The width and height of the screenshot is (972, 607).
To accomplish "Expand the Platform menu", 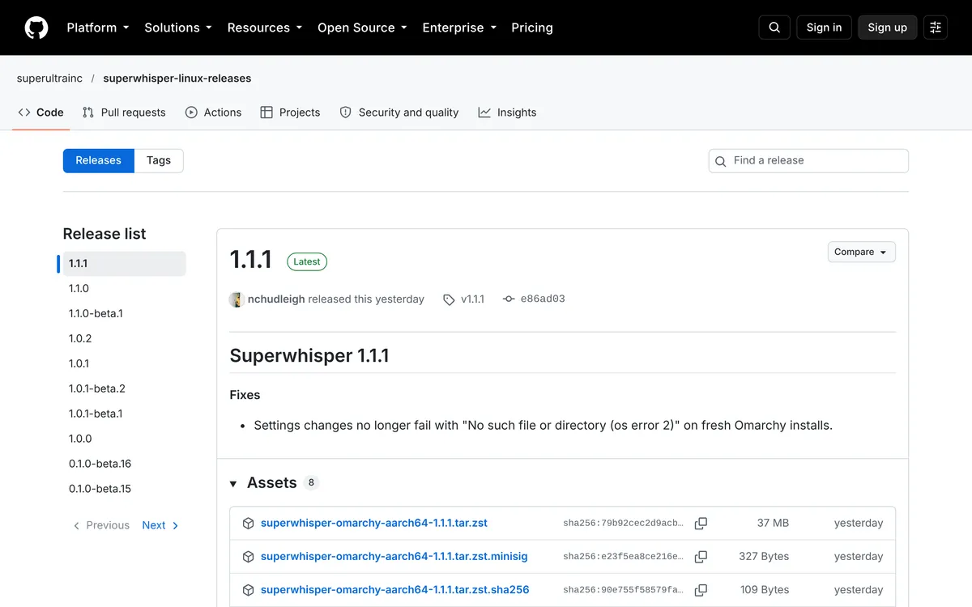I will (x=98, y=28).
